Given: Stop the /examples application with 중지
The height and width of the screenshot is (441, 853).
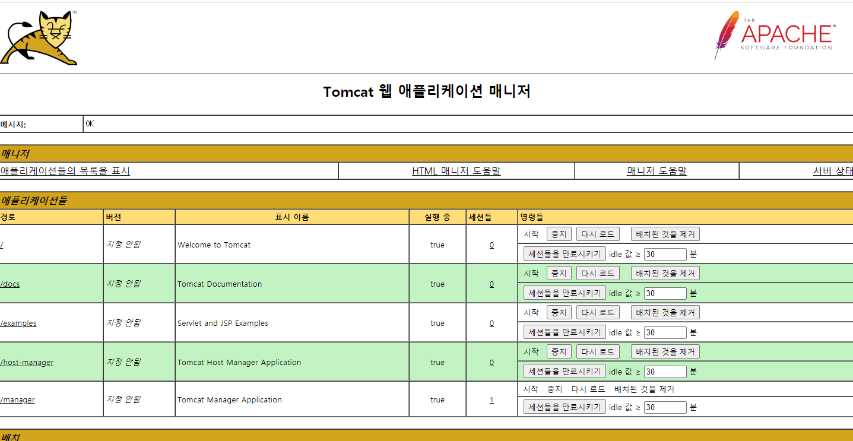Looking at the screenshot, I should 559,312.
